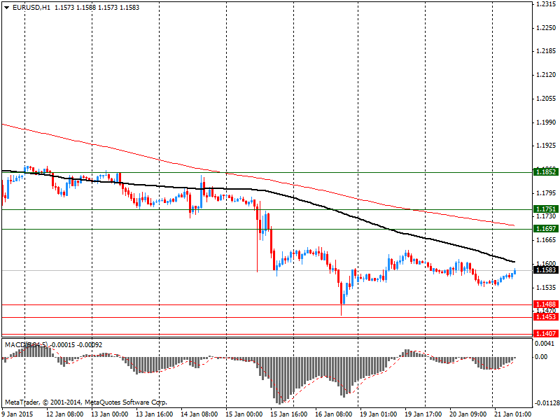Screen dimensions: 560x420
Task: Click the 14 Jan 08:00 time label
Action: pyautogui.click(x=199, y=414)
